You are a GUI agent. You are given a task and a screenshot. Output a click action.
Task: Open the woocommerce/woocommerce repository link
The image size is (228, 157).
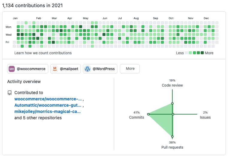coord(48,99)
